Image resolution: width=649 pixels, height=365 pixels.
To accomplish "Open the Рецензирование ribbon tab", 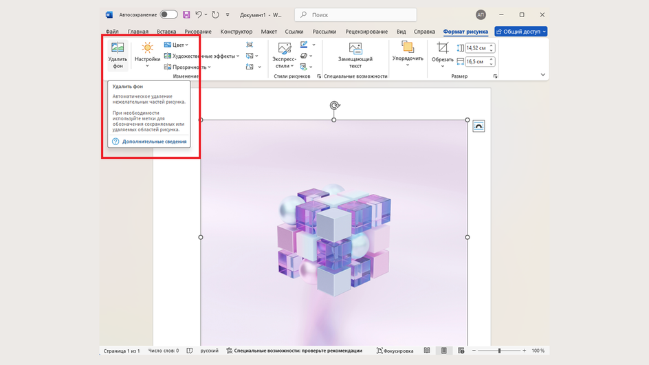I will tap(366, 32).
